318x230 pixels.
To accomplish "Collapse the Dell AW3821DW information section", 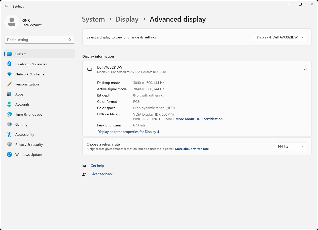I will coord(305,69).
